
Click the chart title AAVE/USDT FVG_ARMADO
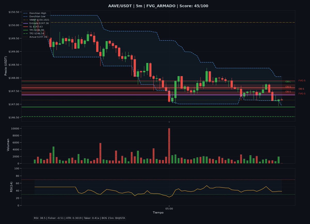point(158,6)
